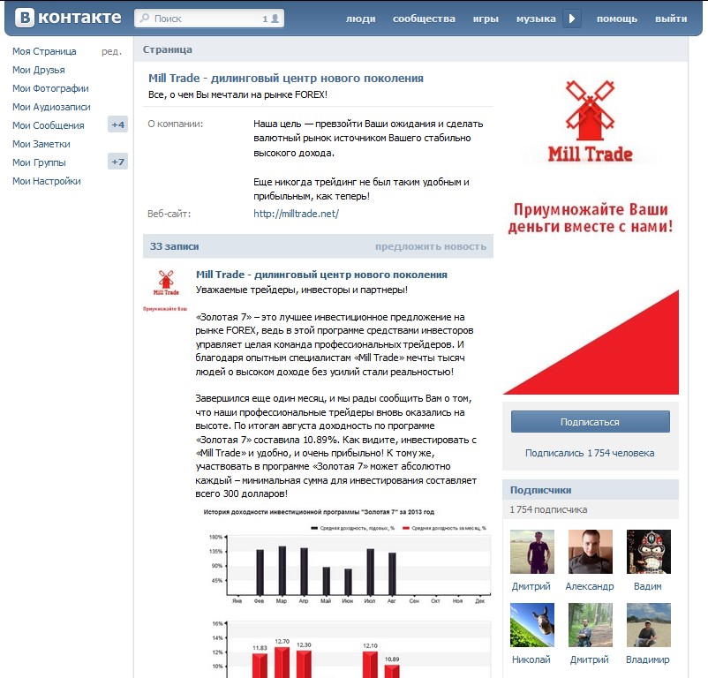The height and width of the screenshot is (678, 708).
Task: Open Мои Настройки
Action: pos(47,181)
